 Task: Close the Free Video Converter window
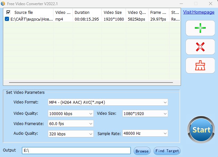click(211, 4)
